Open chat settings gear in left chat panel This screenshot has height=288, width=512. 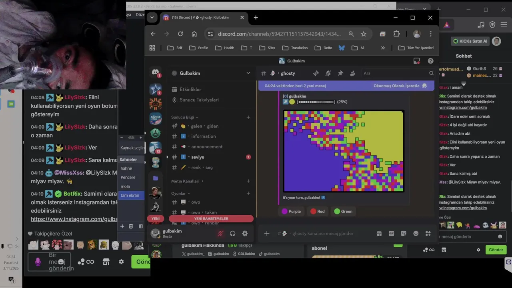point(121,262)
